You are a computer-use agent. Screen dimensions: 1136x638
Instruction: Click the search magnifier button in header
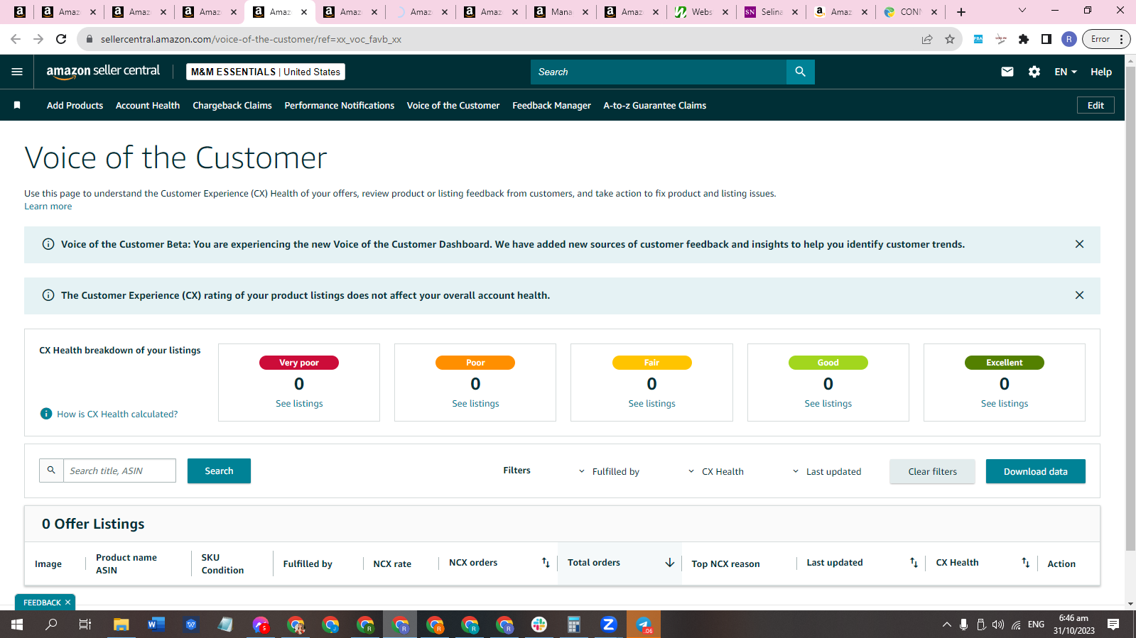tap(800, 72)
